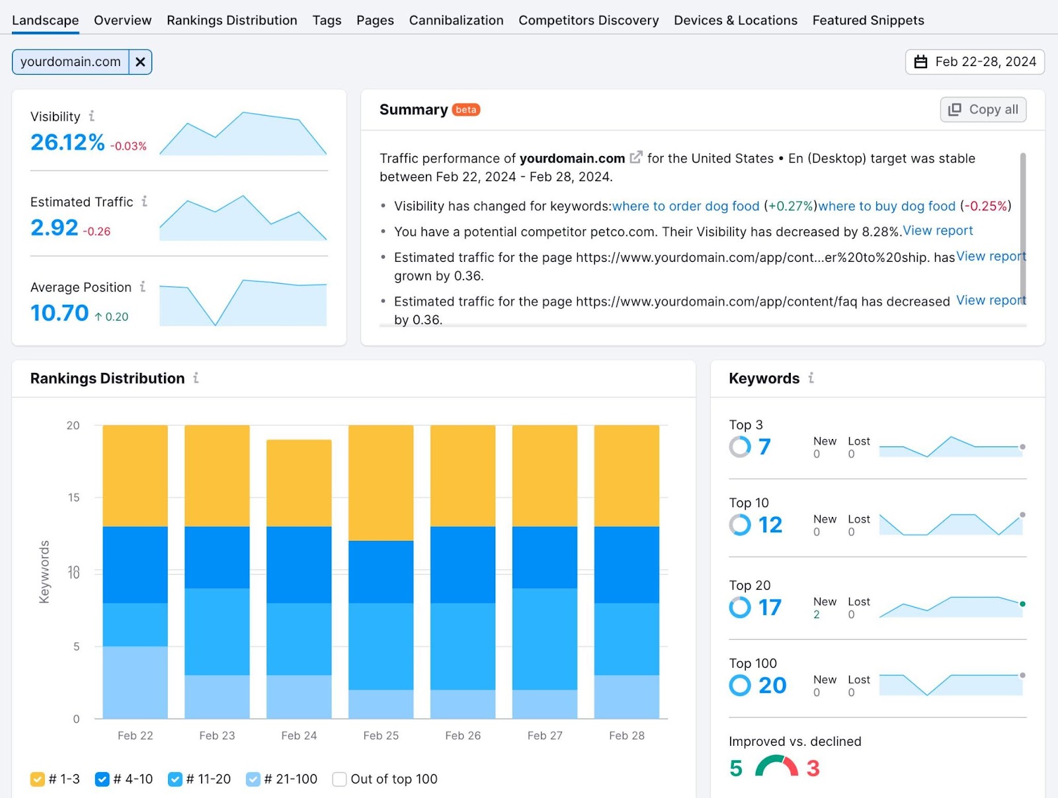Open the Keywords panel info icon
This screenshot has width=1058, height=798.
point(811,379)
